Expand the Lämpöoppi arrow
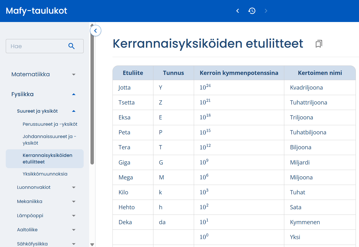Image resolution: width=359 pixels, height=247 pixels. click(74, 216)
